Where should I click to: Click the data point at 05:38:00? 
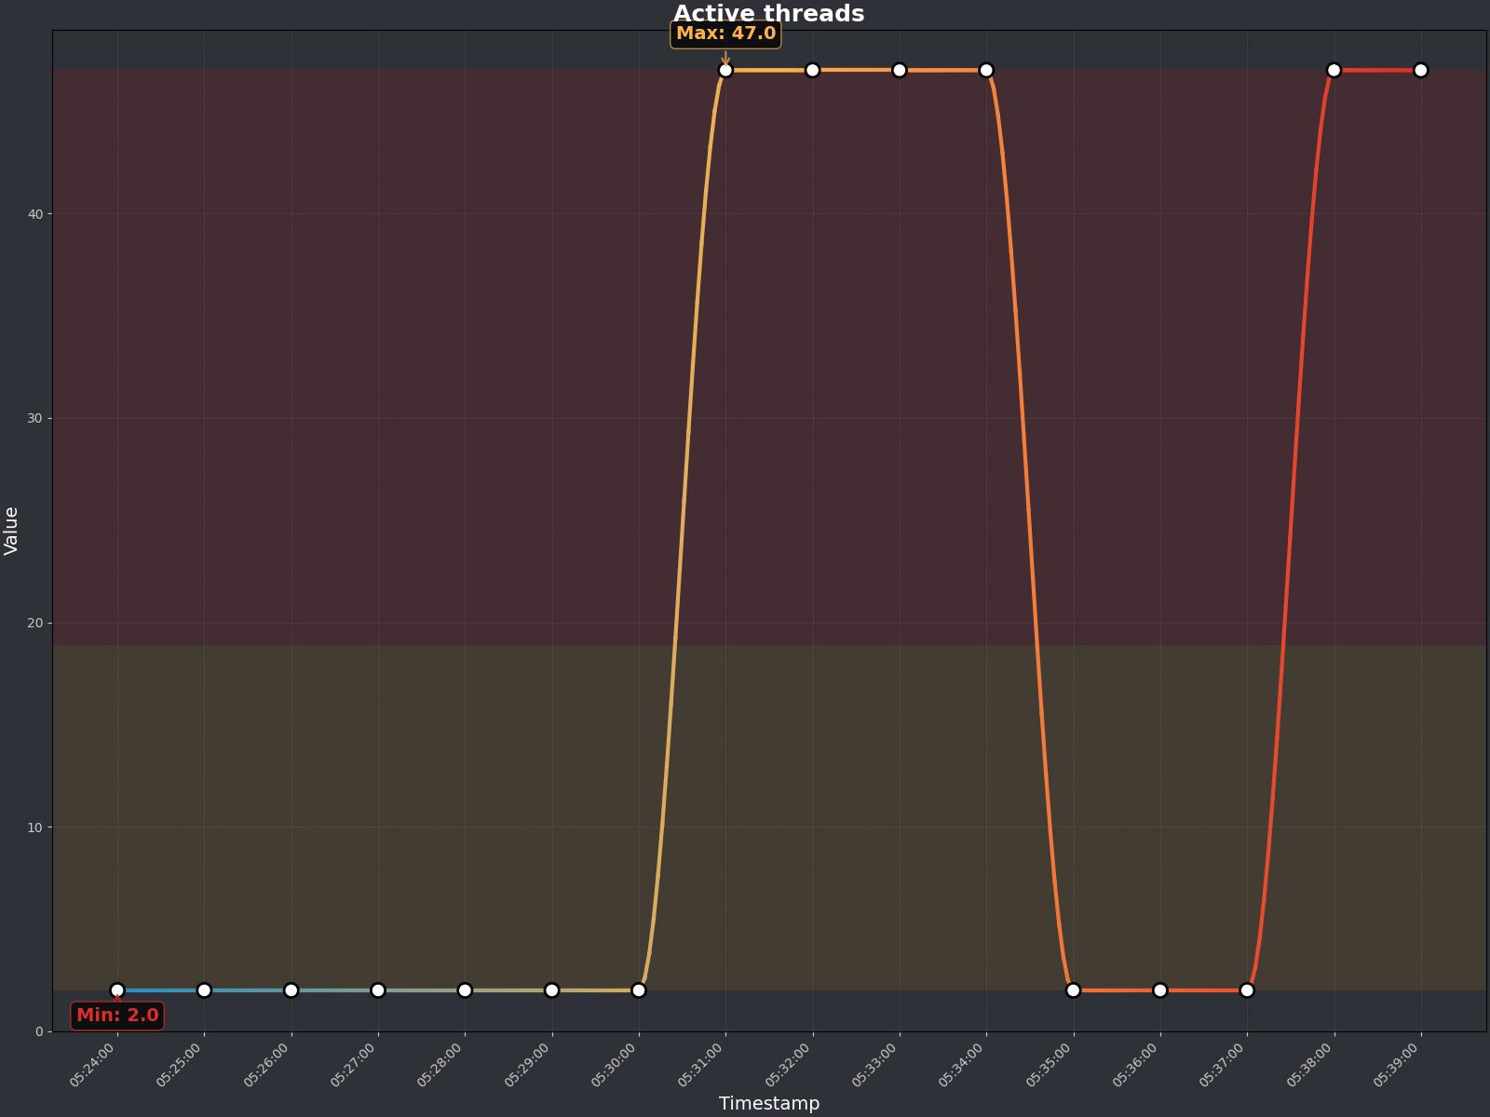click(x=1334, y=71)
